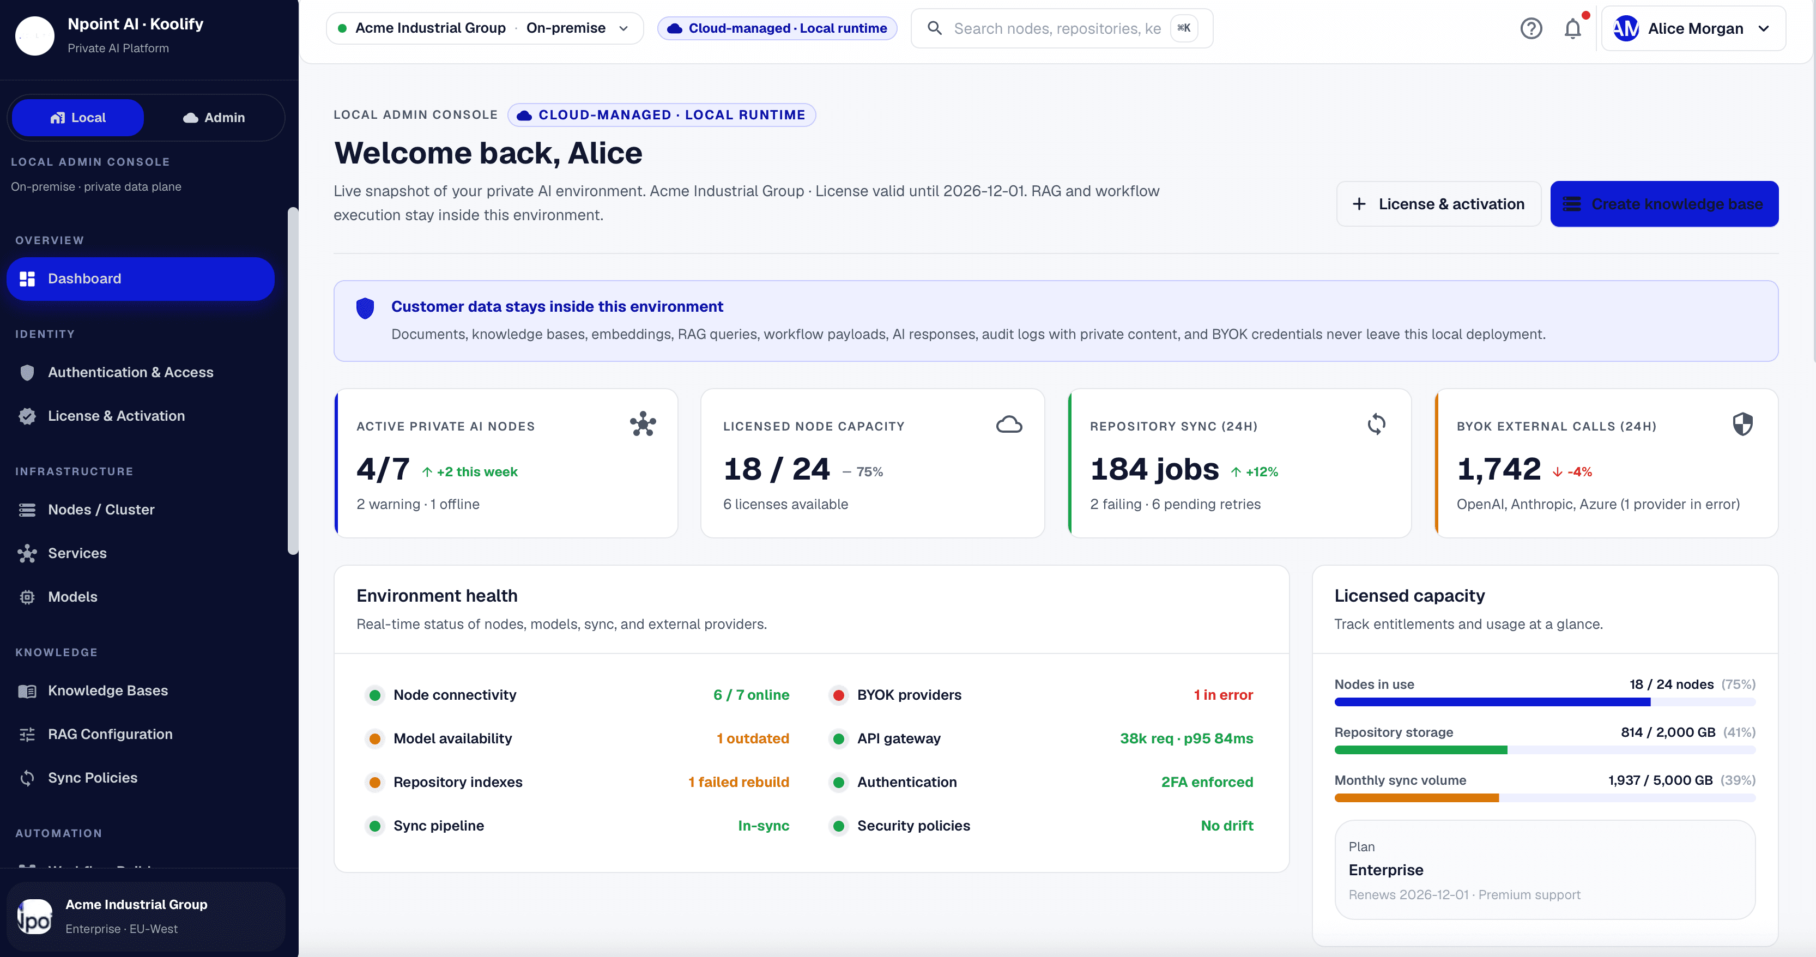
Task: Click the ⌘K shortcut badge
Action: pos(1184,28)
